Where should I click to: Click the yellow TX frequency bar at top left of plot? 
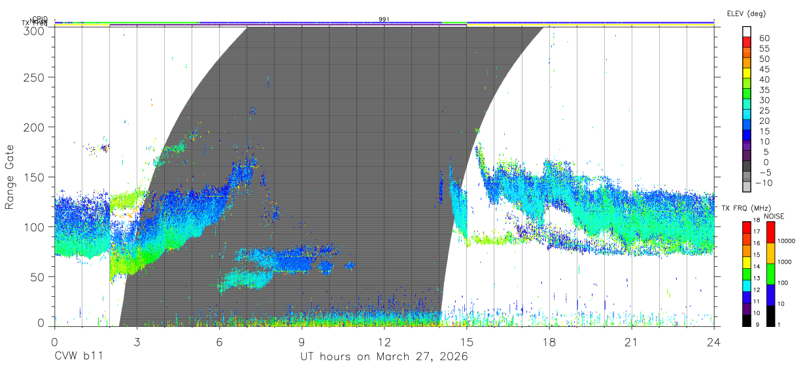82,25
